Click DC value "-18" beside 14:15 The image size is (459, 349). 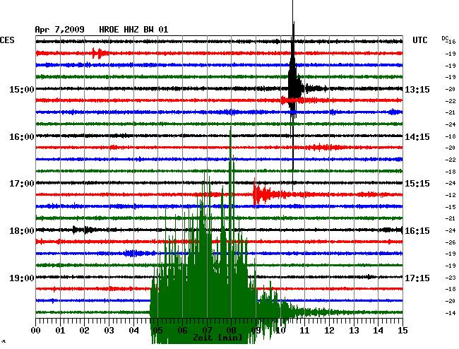click(x=451, y=136)
